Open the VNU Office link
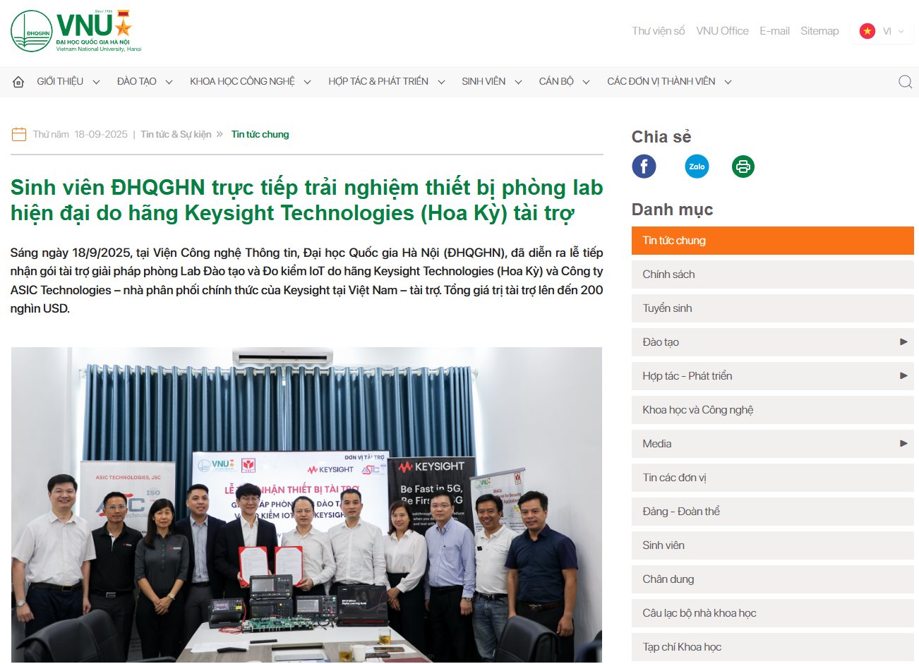Image resolution: width=919 pixels, height=664 pixels. coord(722,31)
